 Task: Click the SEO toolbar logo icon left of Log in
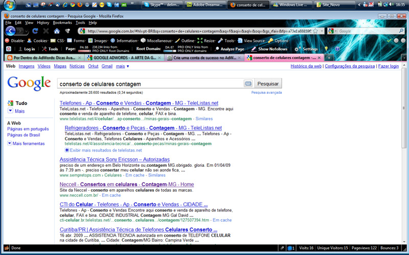pos(9,49)
